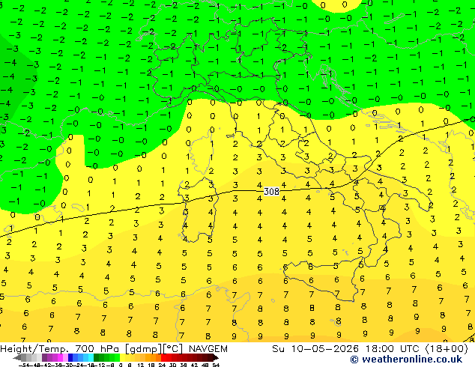Click the 54 scale label on the legend
The width and height of the screenshot is (475, 367).
(x=215, y=366)
